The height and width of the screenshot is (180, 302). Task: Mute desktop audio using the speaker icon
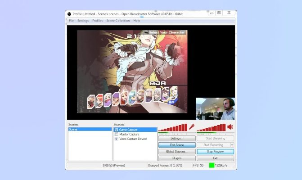coord(230,127)
